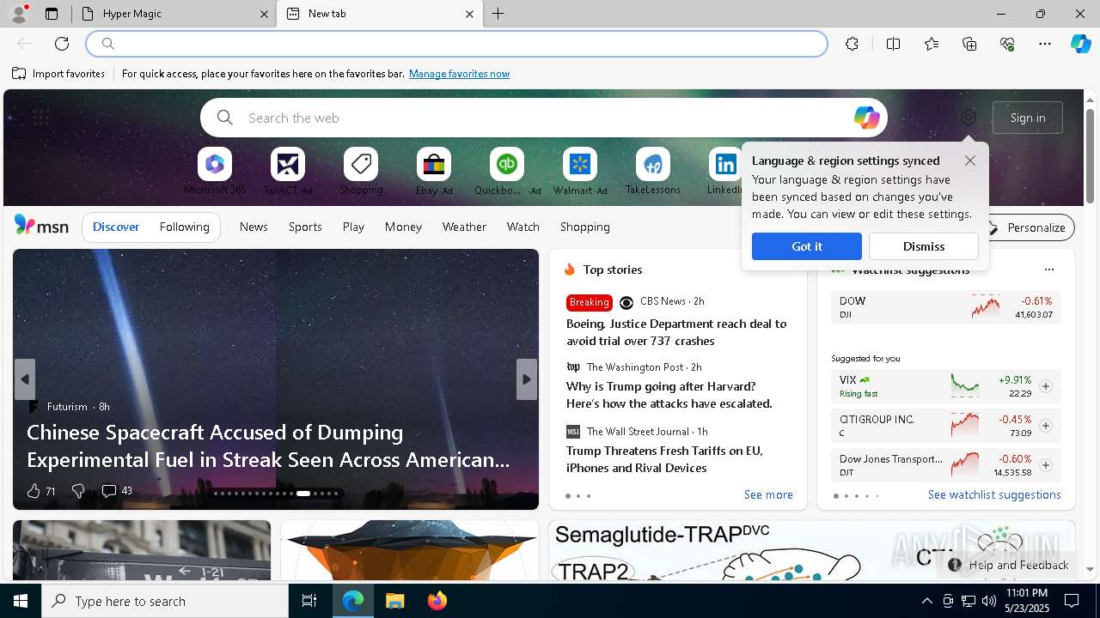The width and height of the screenshot is (1100, 618).
Task: Focus the browser address bar
Action: pos(456,44)
